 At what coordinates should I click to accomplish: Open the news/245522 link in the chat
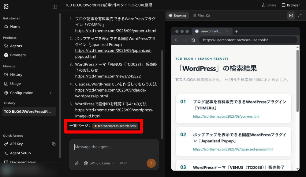point(108,76)
